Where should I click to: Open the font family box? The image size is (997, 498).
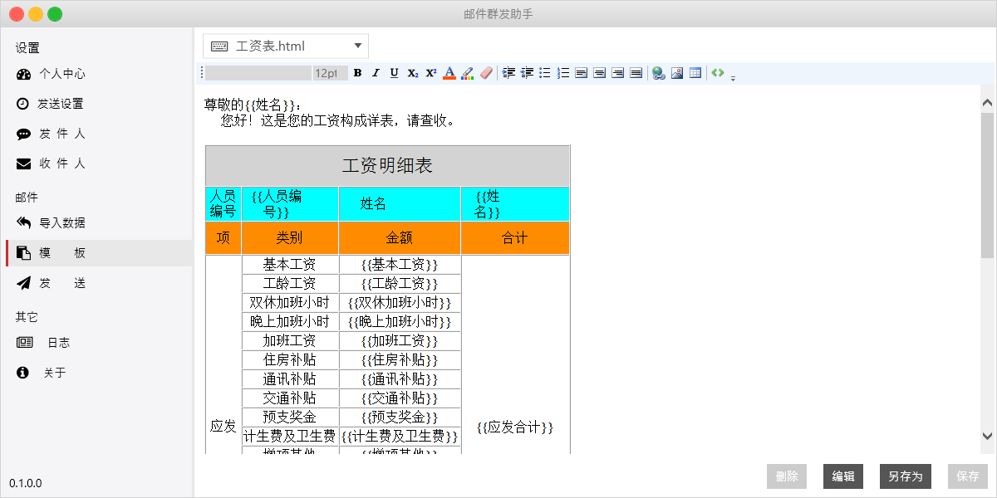(258, 73)
